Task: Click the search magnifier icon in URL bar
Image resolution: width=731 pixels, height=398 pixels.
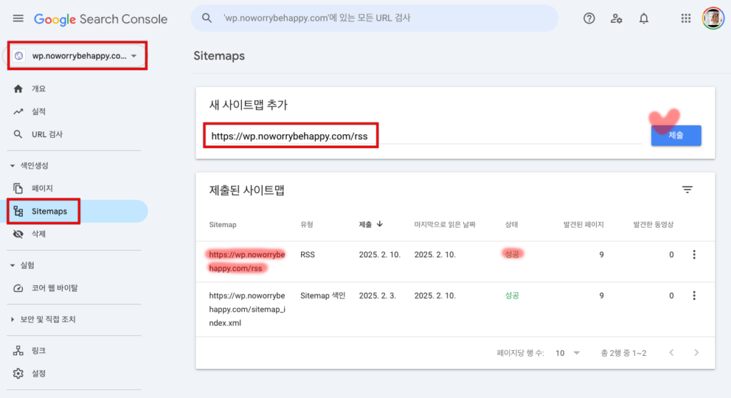Action: point(206,18)
